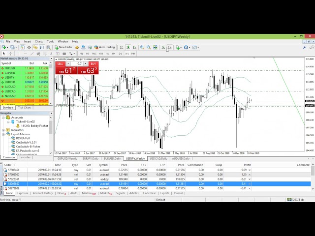Open the Charts menu
Screen dimensions: 315x236
(x=38, y=41)
